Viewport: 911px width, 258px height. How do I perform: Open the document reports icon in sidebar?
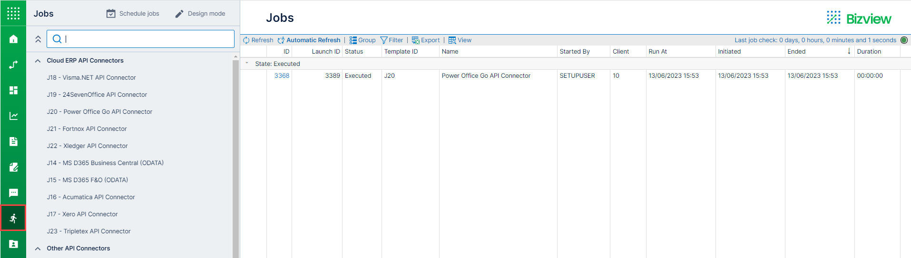coord(13,141)
